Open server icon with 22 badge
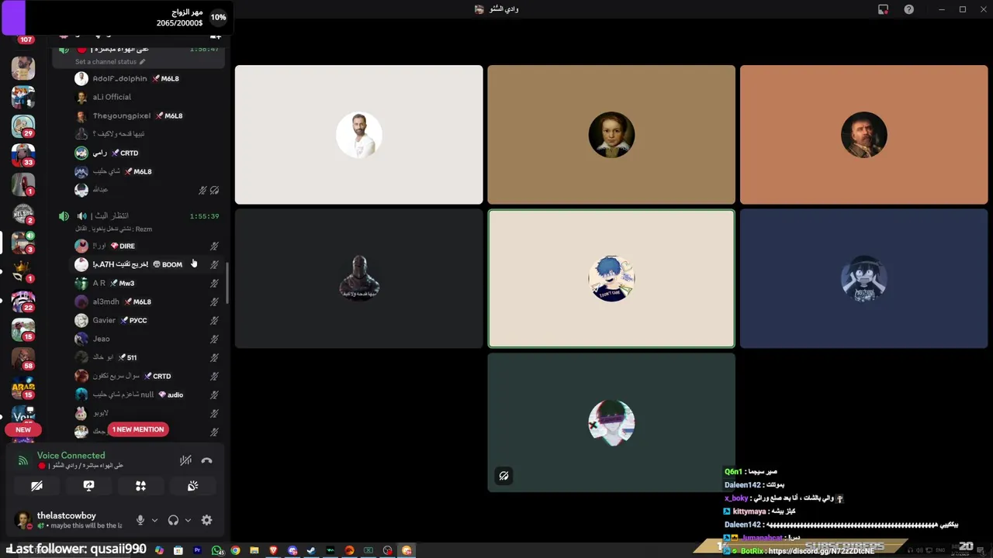The height and width of the screenshot is (558, 993). point(23,301)
